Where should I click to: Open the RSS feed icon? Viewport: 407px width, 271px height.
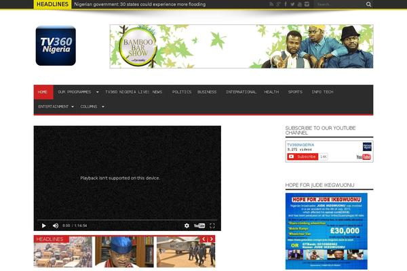point(271,4)
